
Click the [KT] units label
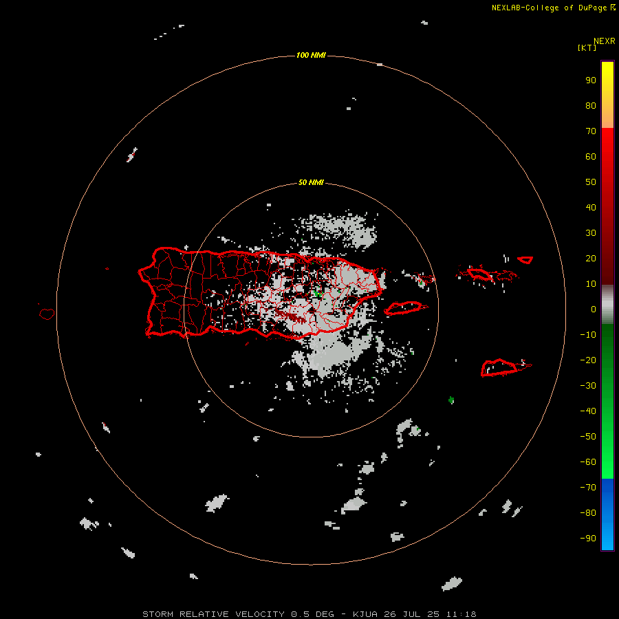point(587,47)
